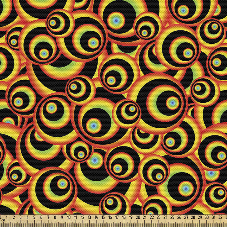
Task: Click the number 16 on the ruler
Action: coord(110,217)
